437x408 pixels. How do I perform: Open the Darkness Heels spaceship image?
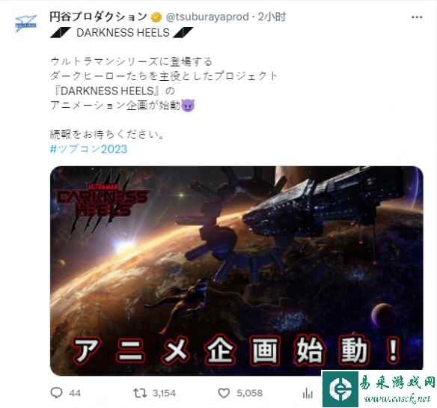click(x=236, y=271)
